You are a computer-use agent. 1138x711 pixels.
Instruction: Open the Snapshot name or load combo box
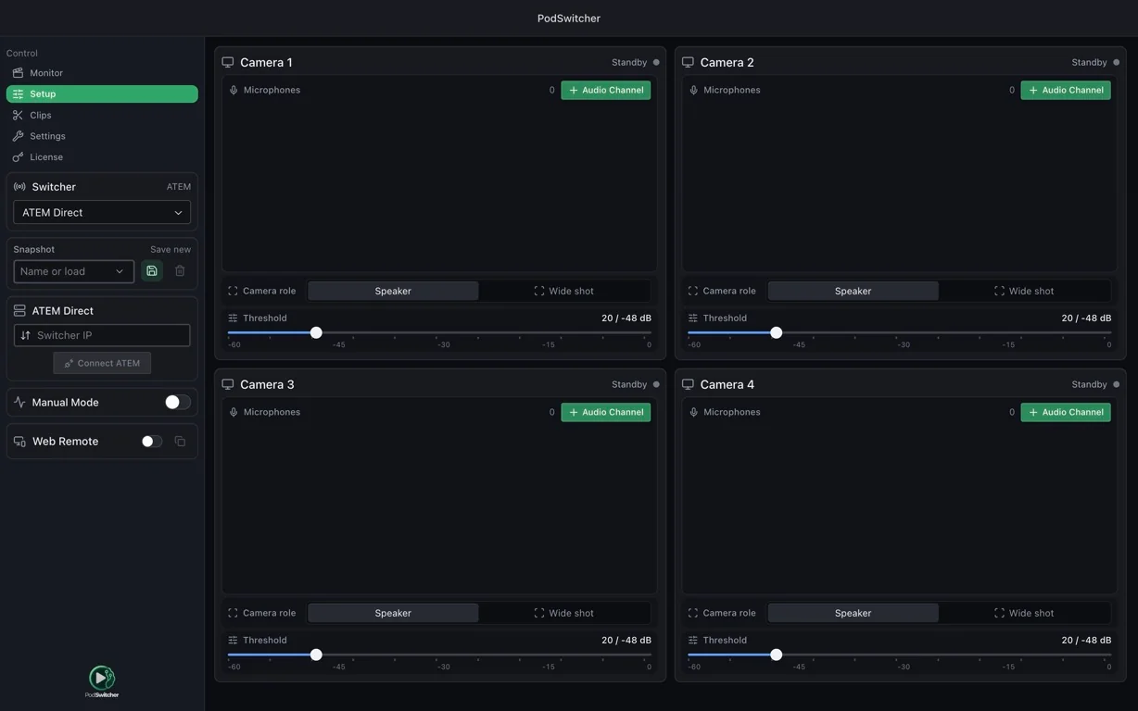pos(73,271)
